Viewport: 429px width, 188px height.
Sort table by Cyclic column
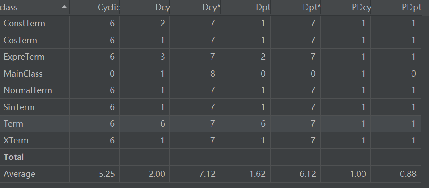click(108, 8)
